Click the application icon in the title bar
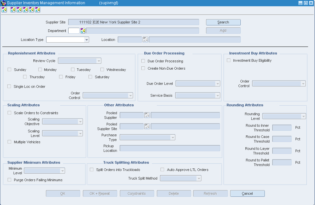The width and height of the screenshot is (315, 205). click(x=3, y=3)
